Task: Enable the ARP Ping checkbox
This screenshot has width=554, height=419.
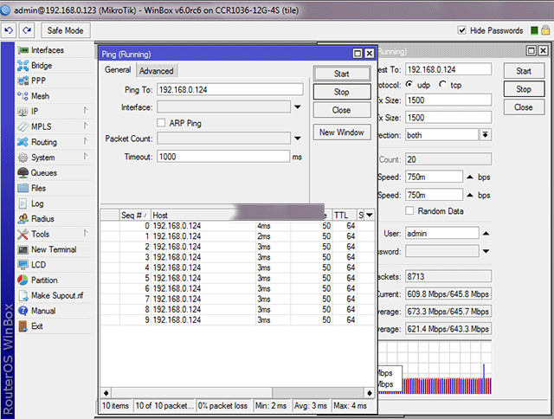Action: (x=161, y=123)
